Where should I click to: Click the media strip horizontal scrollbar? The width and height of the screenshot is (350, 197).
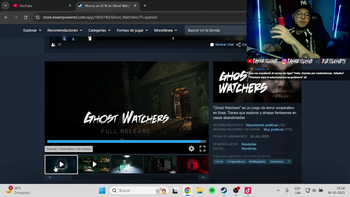tap(127, 177)
